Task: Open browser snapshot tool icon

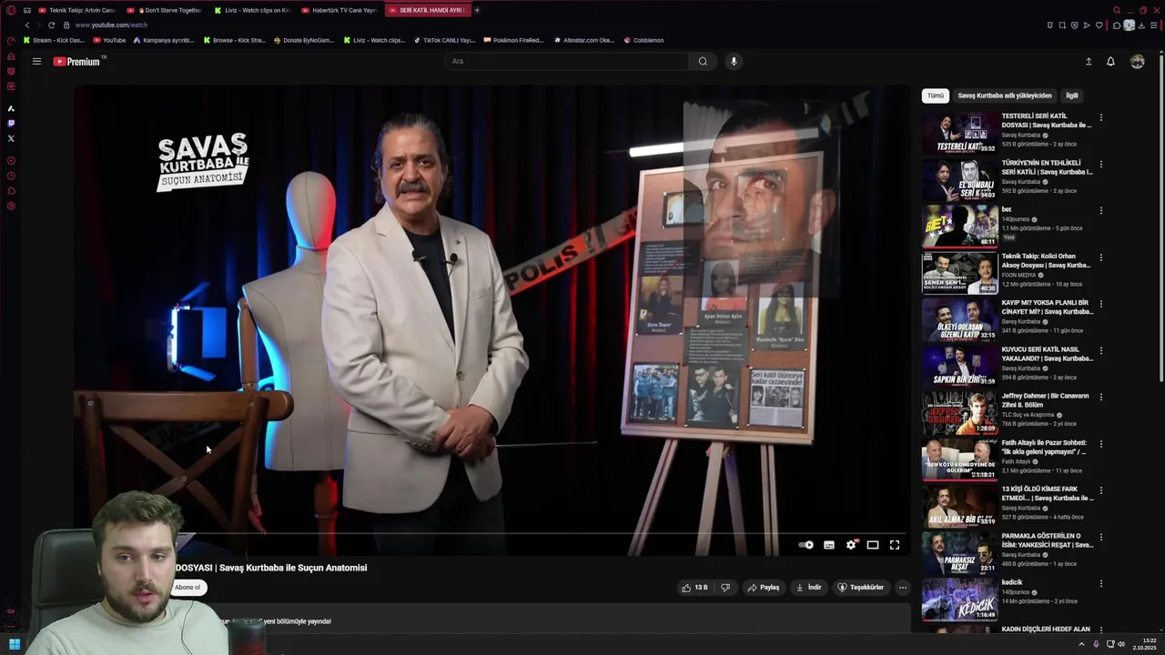Action: [x=1062, y=25]
